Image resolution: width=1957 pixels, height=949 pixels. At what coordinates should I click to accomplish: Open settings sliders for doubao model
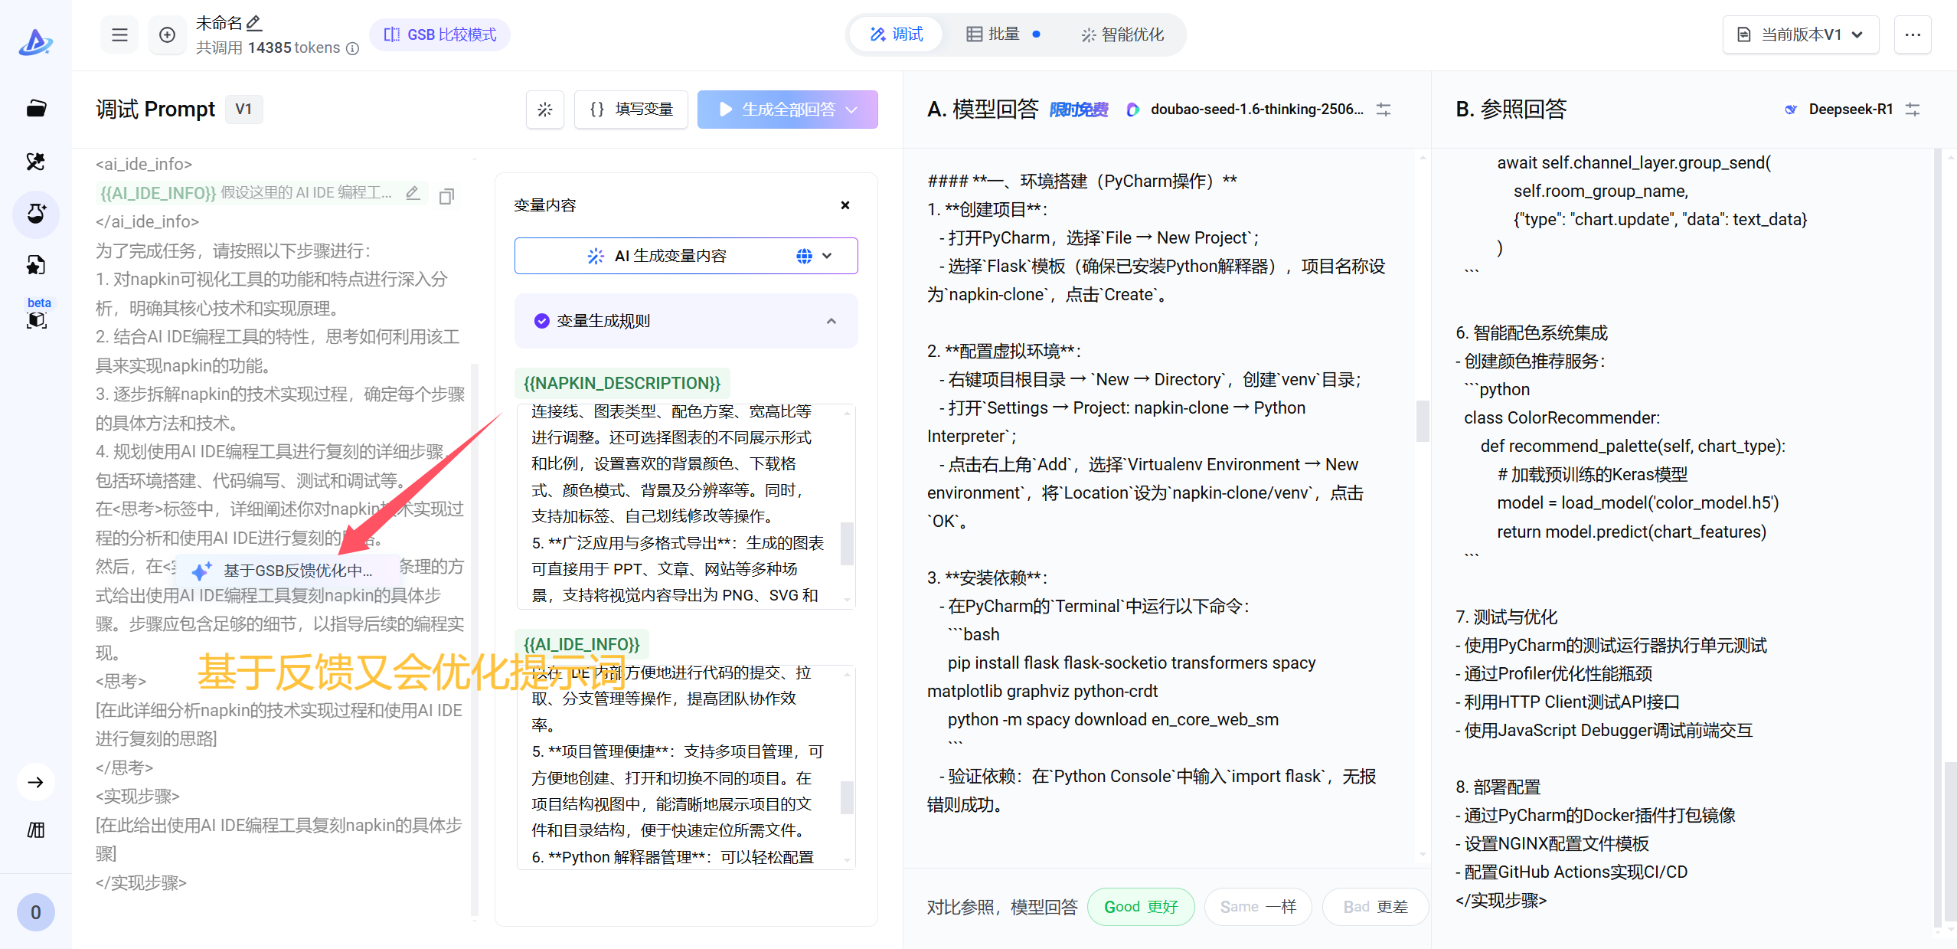click(x=1384, y=110)
